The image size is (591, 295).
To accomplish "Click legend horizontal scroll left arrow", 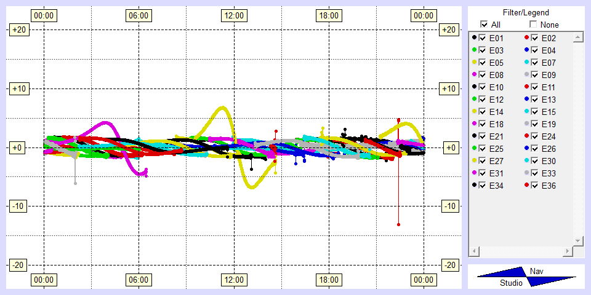I will pyautogui.click(x=474, y=252).
